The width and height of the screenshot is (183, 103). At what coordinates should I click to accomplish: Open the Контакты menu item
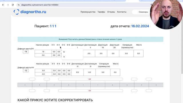point(122,12)
